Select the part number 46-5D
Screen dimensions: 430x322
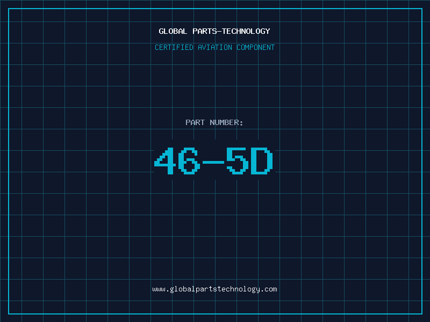tap(213, 160)
